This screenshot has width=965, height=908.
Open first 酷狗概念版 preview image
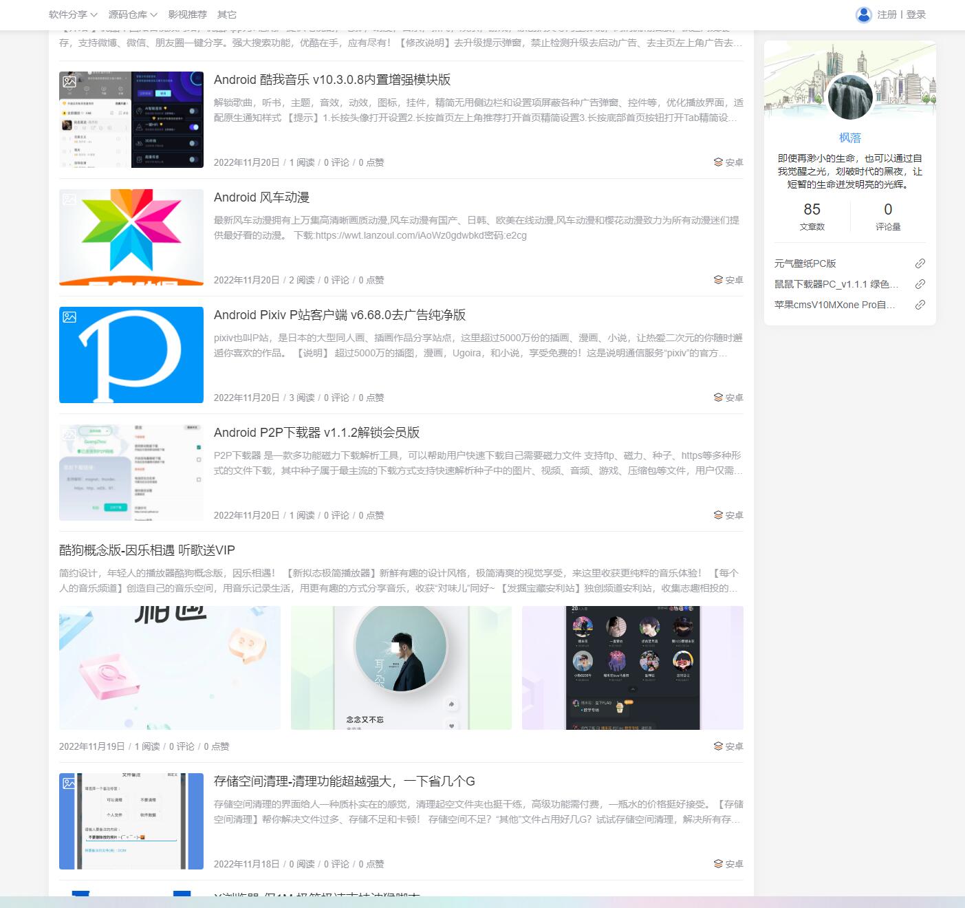click(170, 668)
